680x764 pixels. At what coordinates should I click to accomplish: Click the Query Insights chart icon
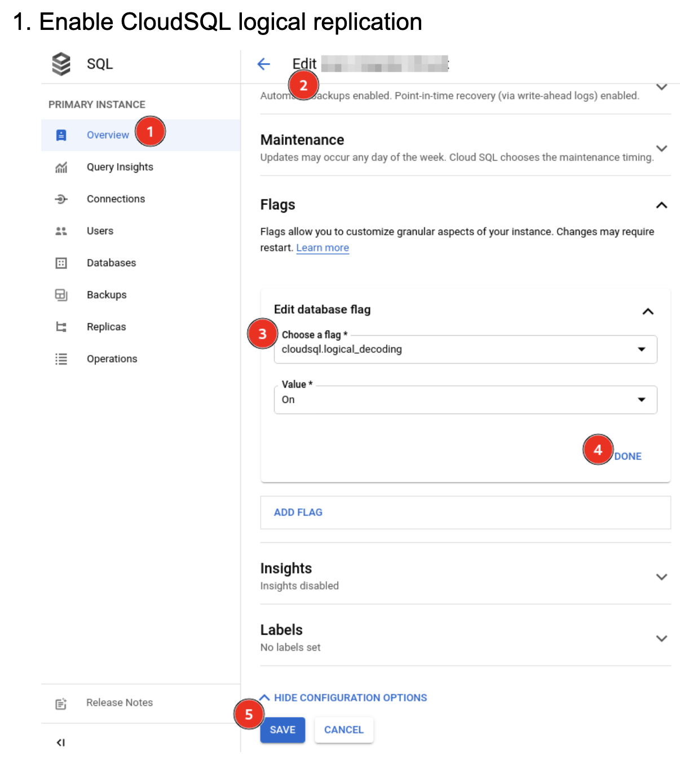coord(61,166)
